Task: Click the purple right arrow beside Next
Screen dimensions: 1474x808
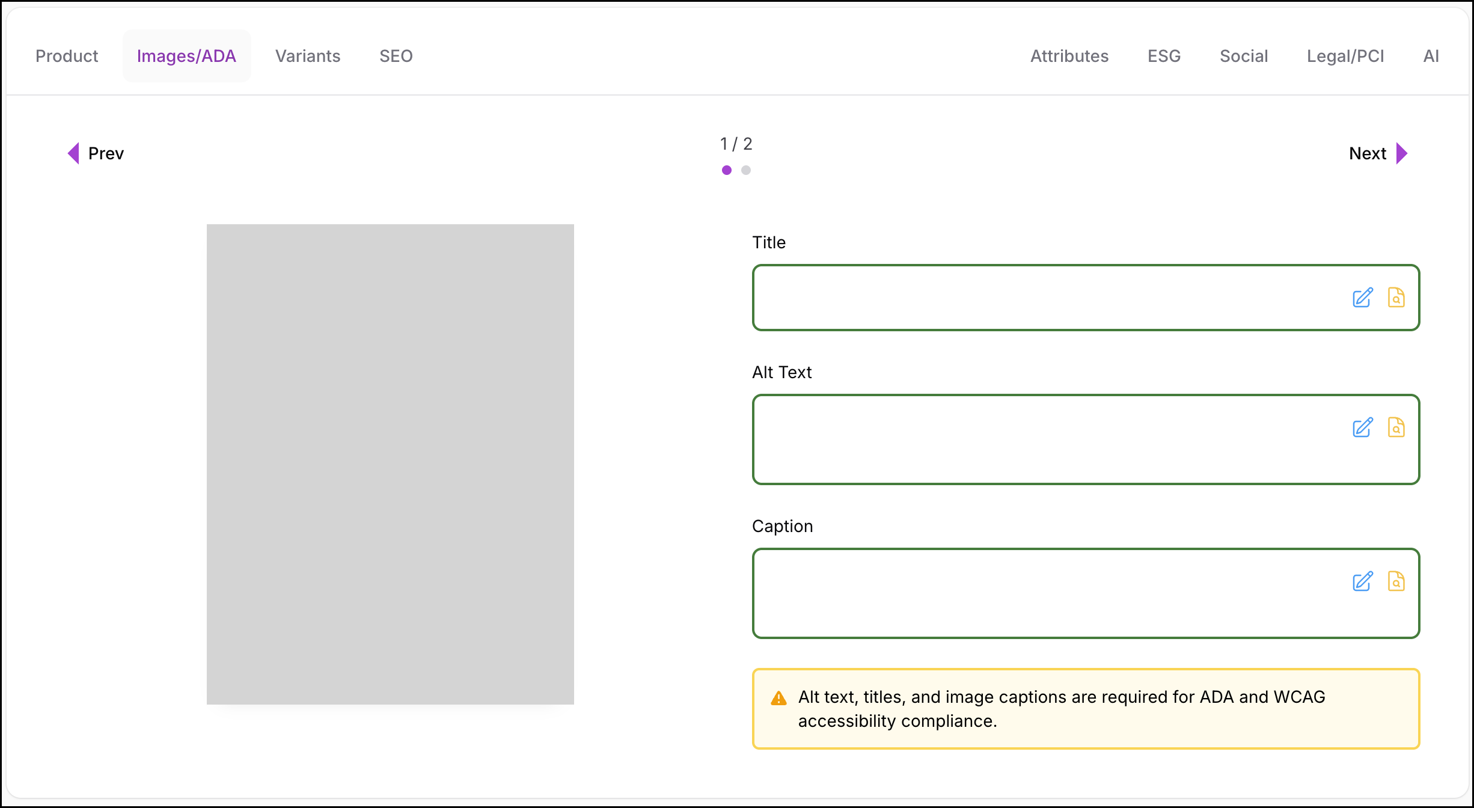Action: coord(1401,153)
